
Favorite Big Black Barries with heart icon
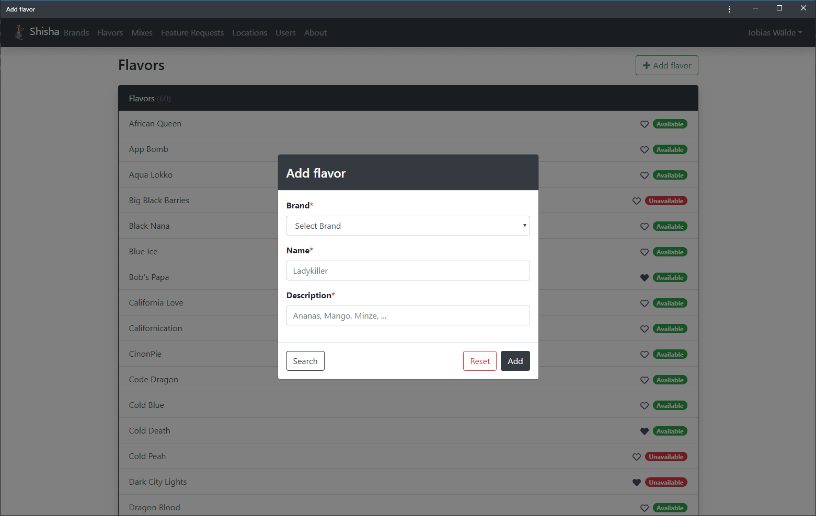[637, 201]
